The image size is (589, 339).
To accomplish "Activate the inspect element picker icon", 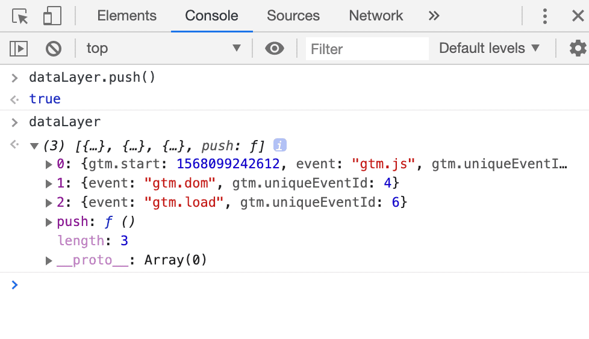I will pos(20,16).
